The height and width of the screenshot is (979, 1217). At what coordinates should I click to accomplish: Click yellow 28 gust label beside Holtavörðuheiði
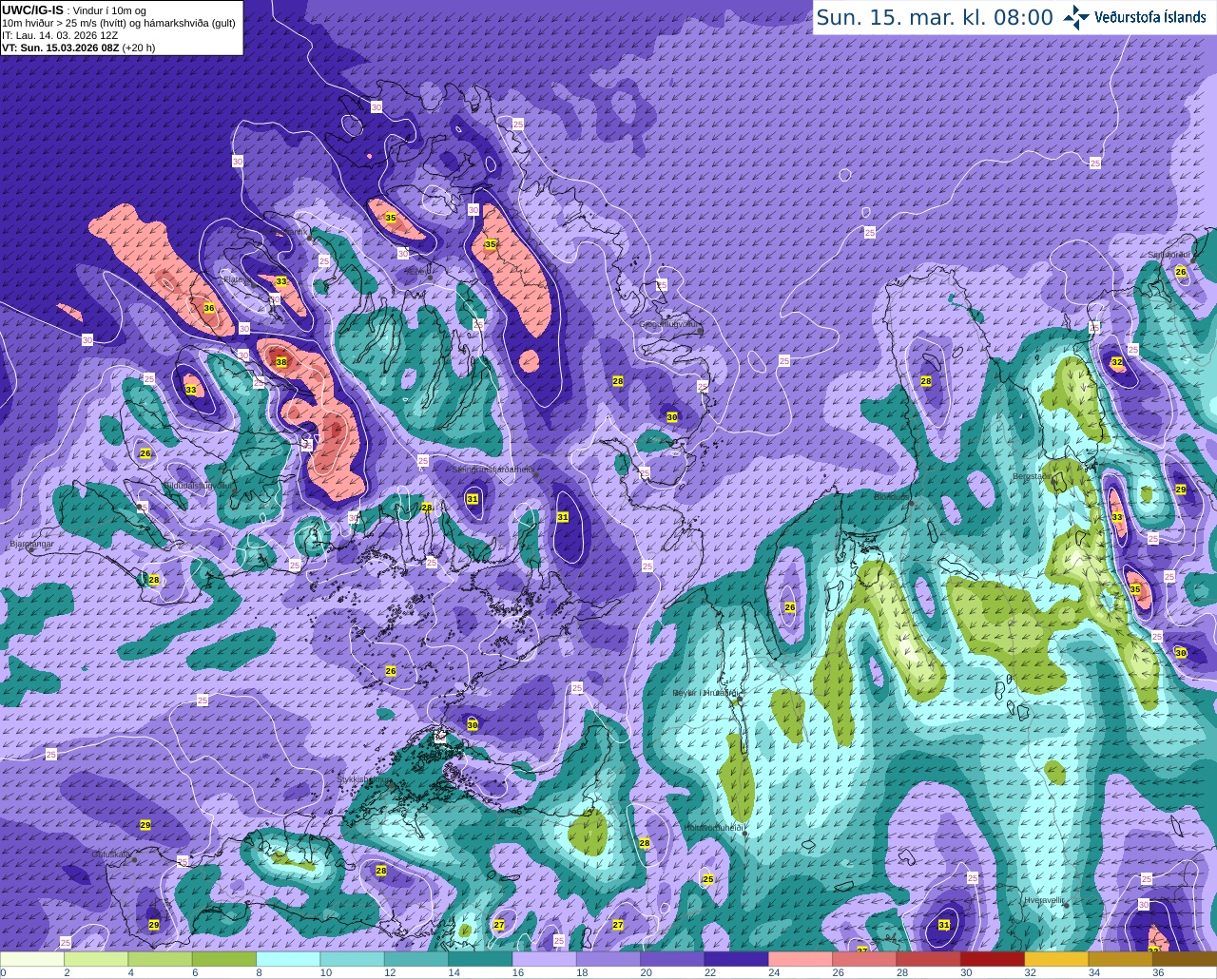(645, 843)
